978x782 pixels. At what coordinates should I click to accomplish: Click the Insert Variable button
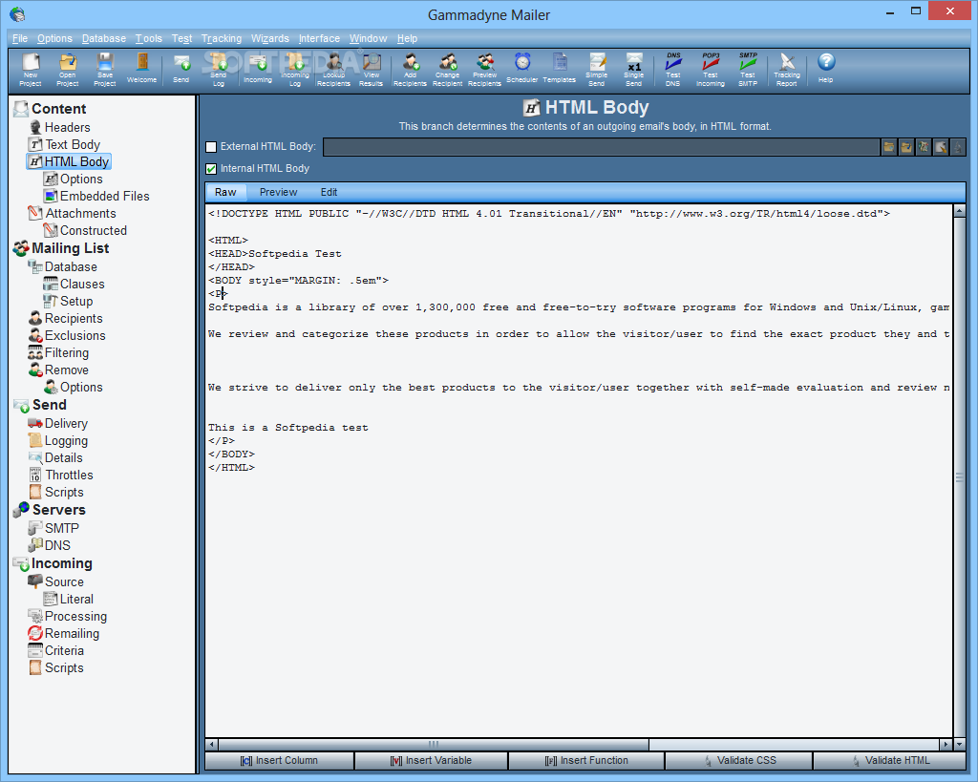(431, 761)
